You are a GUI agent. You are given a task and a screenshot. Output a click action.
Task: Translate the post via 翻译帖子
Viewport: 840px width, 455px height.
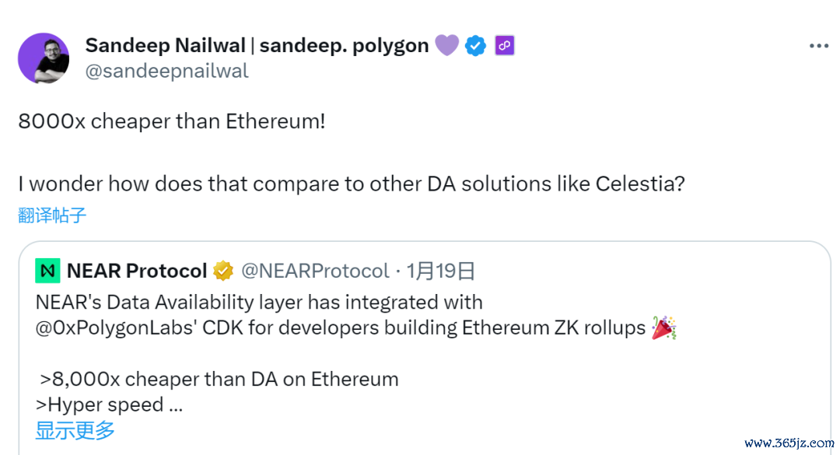52,215
